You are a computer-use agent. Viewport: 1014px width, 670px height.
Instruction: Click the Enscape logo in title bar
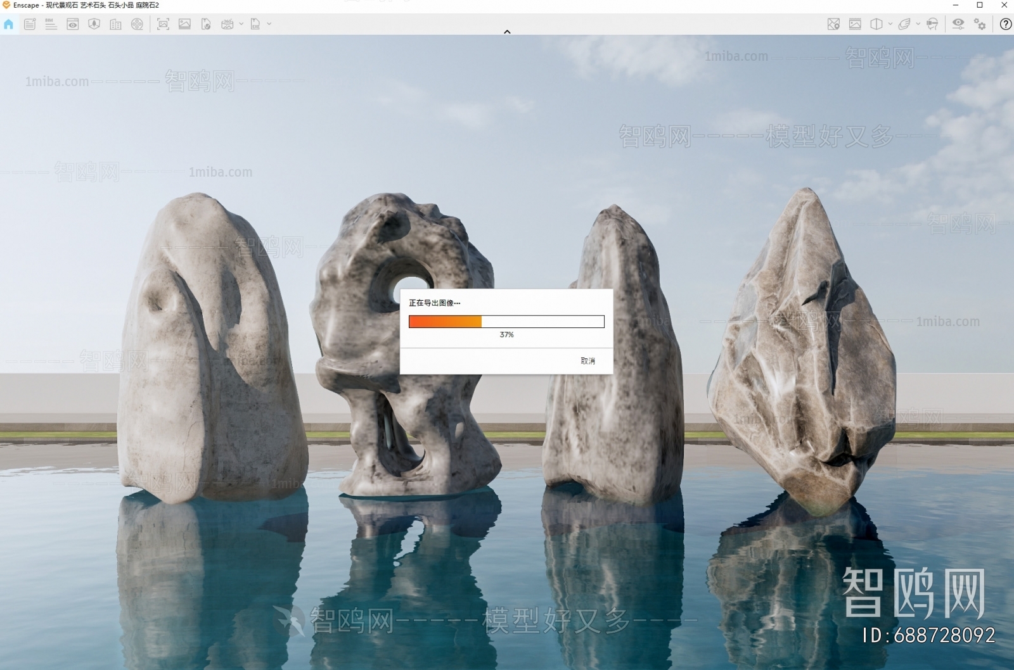tap(6, 5)
